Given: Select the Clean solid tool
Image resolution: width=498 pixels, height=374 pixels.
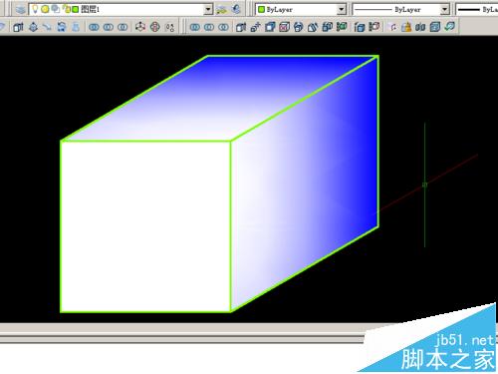Looking at the screenshot, I should (x=406, y=27).
